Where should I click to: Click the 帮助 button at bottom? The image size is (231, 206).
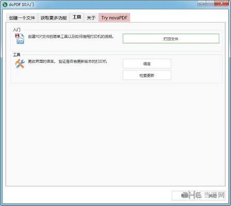click(185, 196)
